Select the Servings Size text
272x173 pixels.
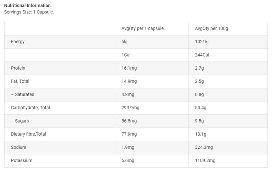(29, 12)
